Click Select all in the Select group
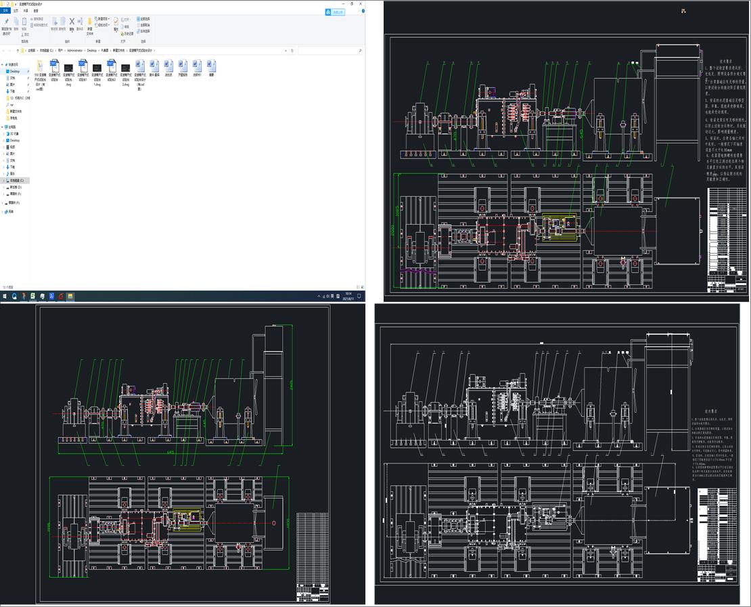Viewport: 751px width, 607px height. 143,19
